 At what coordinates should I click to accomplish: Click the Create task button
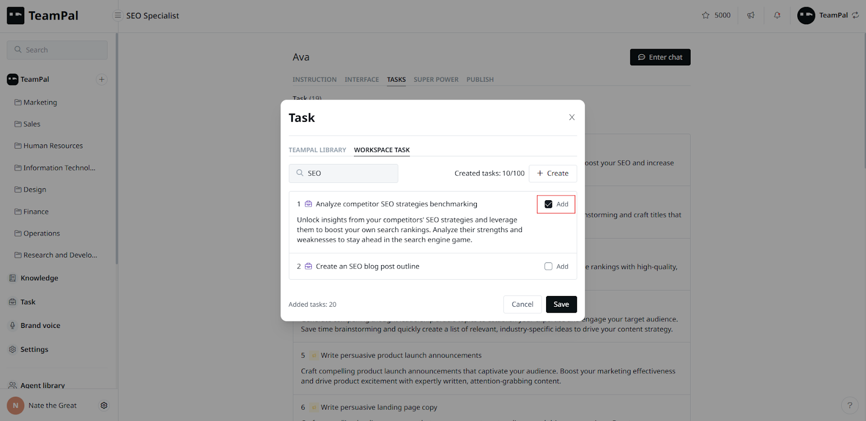click(553, 173)
